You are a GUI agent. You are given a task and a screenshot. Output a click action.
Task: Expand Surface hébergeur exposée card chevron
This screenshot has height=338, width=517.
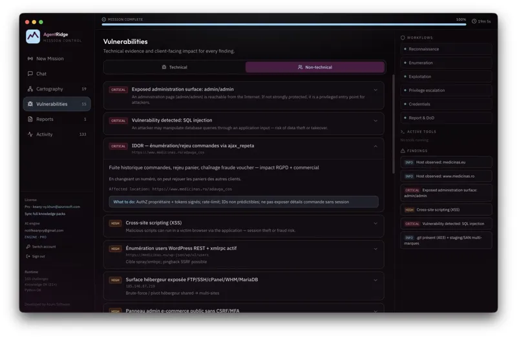(x=375, y=280)
